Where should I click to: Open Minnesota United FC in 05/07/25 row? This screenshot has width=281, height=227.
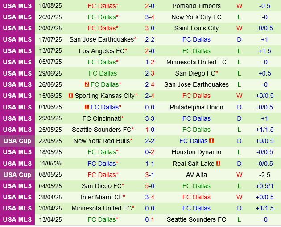pyautogui.click(x=196, y=62)
